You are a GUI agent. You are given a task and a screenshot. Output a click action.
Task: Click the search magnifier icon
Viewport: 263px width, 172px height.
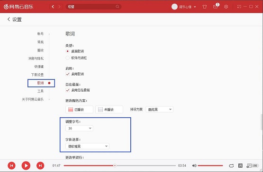(x=117, y=7)
